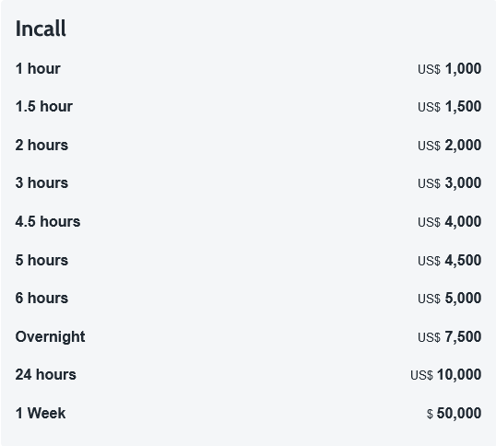Select the 6 hours duration label
The width and height of the screenshot is (496, 446).
[41, 298]
